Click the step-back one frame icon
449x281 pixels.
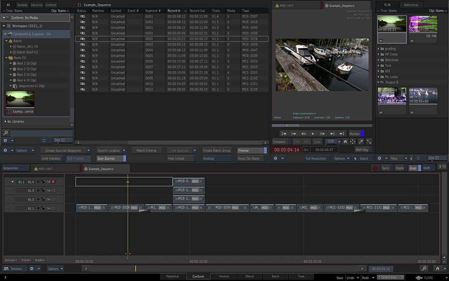tap(303, 134)
